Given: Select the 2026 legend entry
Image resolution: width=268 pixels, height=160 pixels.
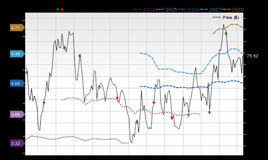Looking at the screenshot, I should coord(189,10).
